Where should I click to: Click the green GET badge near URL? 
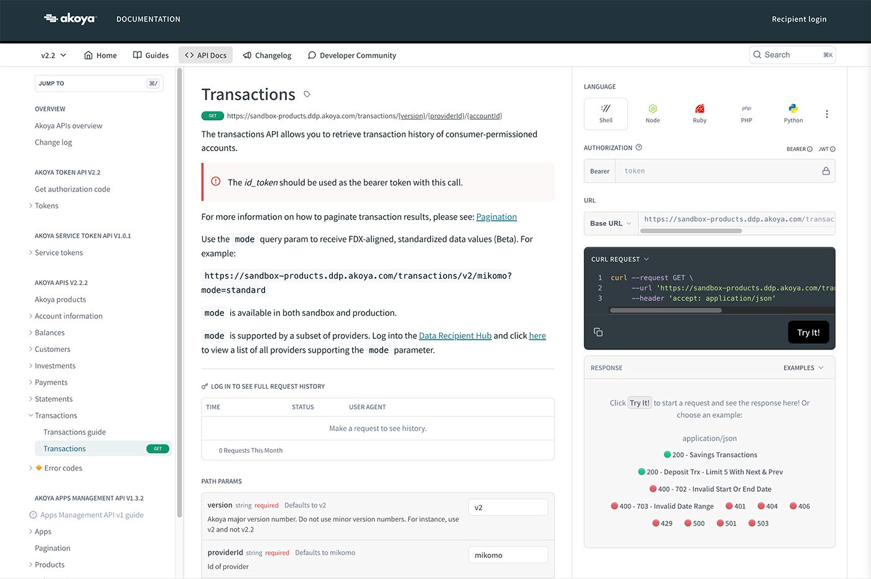(213, 116)
